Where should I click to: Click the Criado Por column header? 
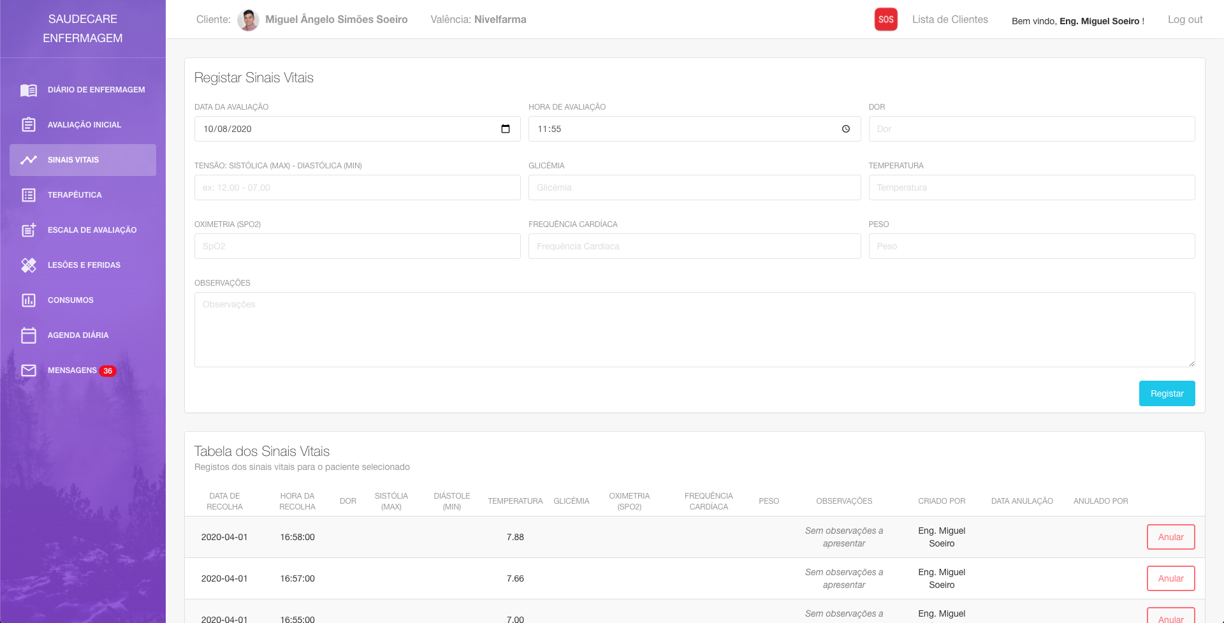(x=942, y=501)
